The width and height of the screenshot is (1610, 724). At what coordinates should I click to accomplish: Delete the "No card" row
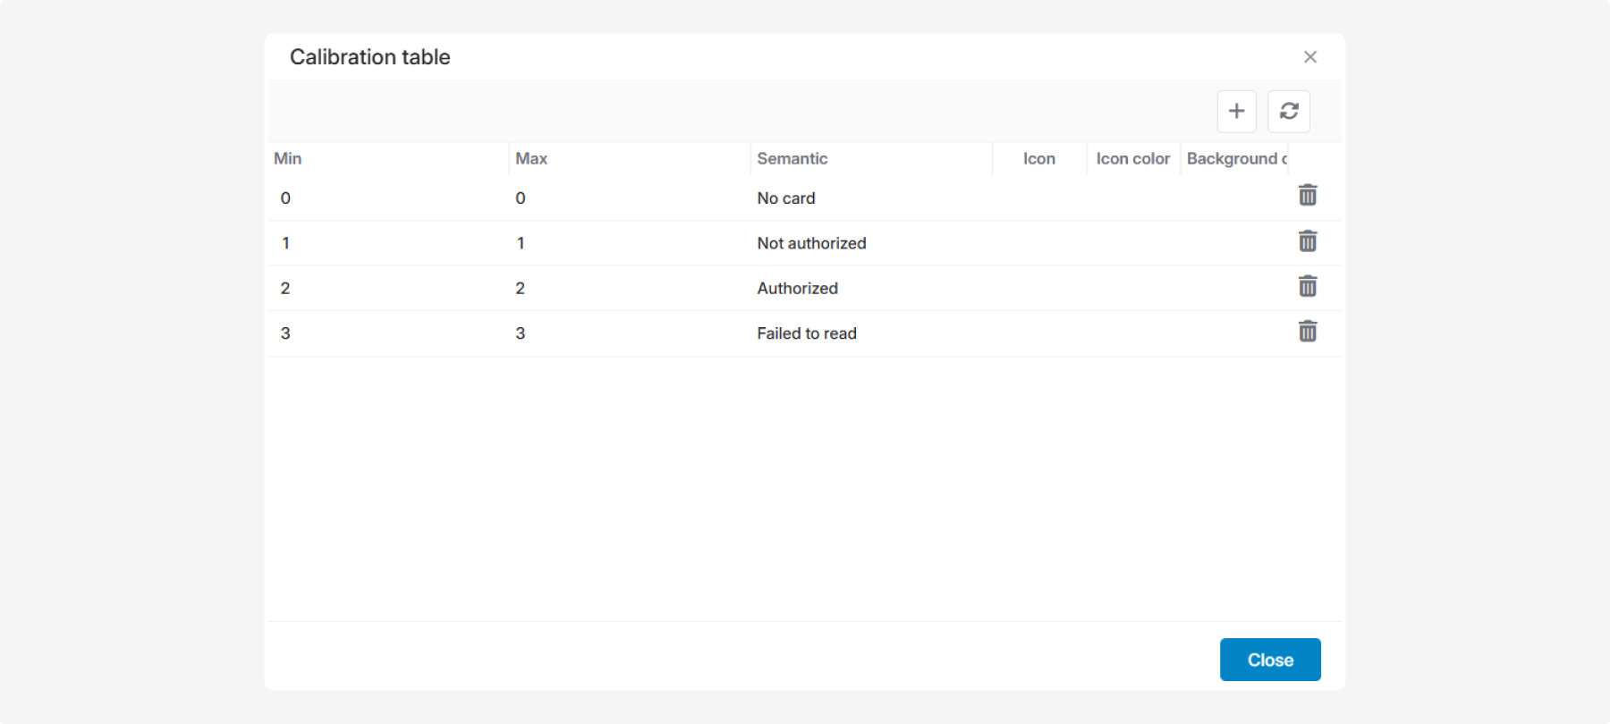point(1307,196)
